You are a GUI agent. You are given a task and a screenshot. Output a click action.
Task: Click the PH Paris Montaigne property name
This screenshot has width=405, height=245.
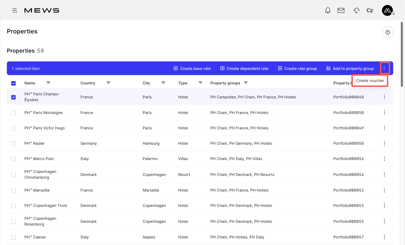(x=43, y=113)
